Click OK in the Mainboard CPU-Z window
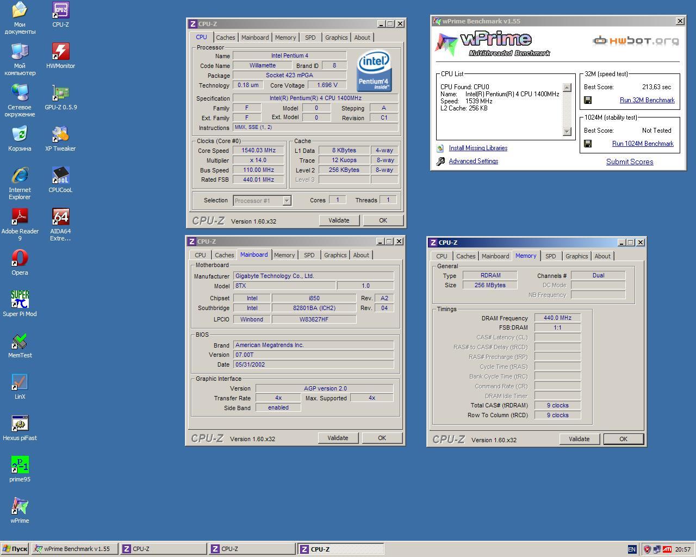696x557 pixels. coord(382,438)
